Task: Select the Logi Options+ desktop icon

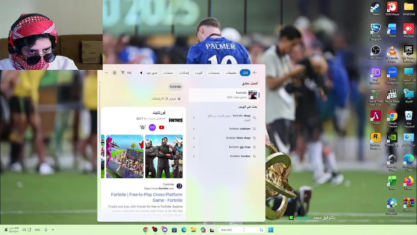Action: coord(376,76)
